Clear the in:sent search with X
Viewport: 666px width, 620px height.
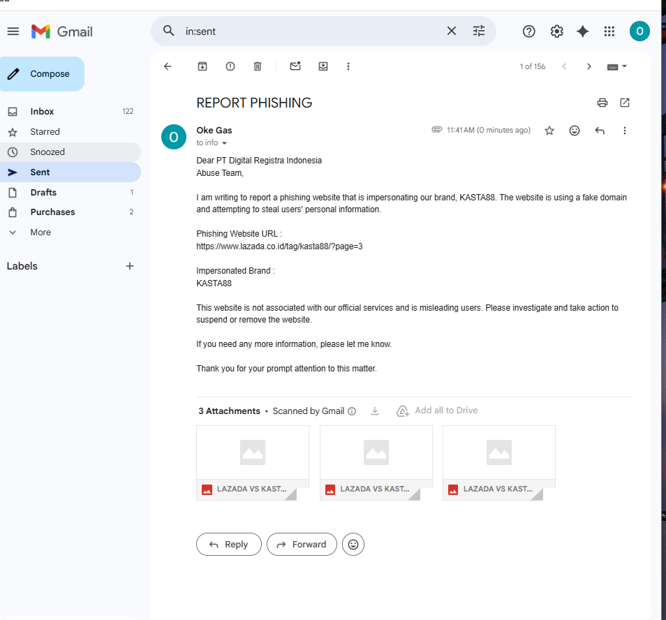[x=452, y=31]
